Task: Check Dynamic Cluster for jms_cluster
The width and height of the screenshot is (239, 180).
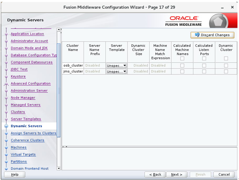Action: tap(226, 71)
